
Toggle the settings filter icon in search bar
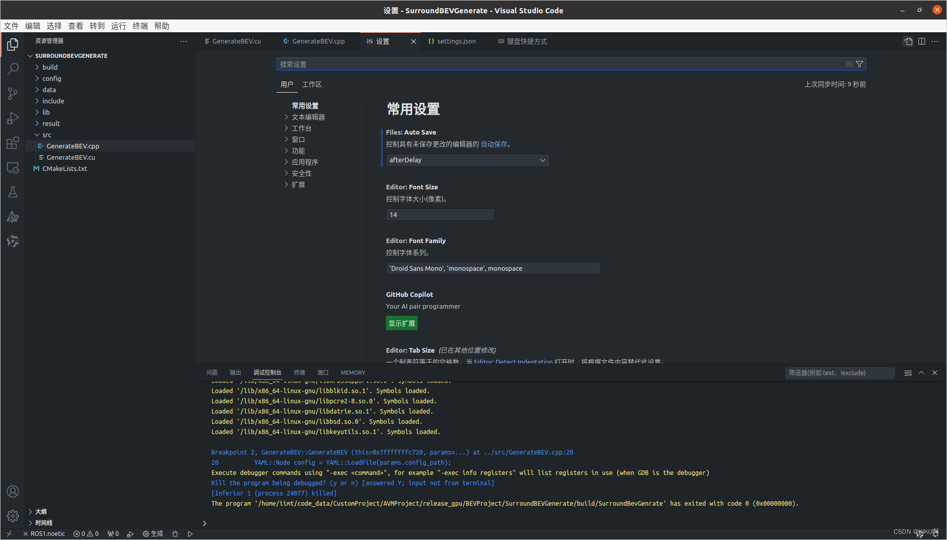click(x=859, y=64)
